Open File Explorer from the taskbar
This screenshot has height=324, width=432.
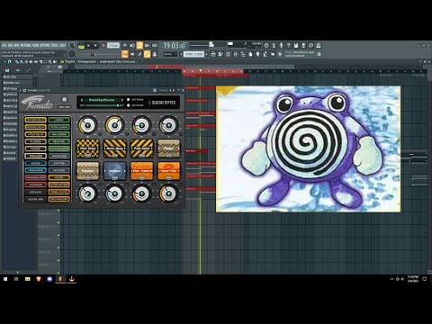click(x=28, y=279)
